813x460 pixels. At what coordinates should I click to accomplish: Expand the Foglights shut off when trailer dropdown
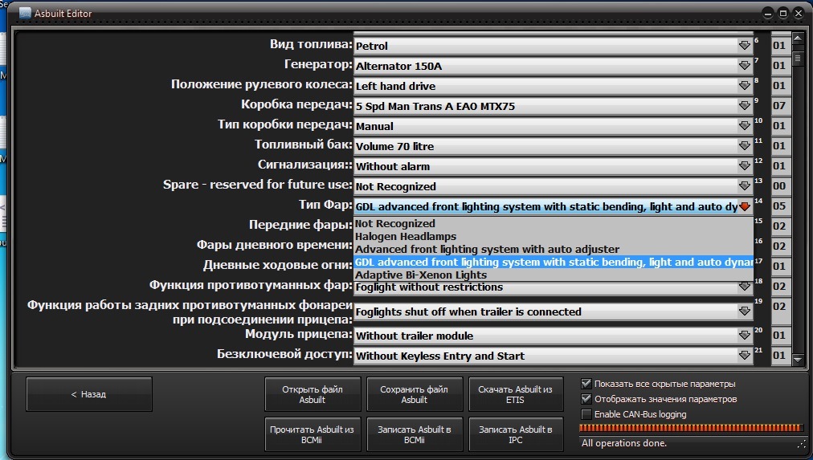pos(554,311)
